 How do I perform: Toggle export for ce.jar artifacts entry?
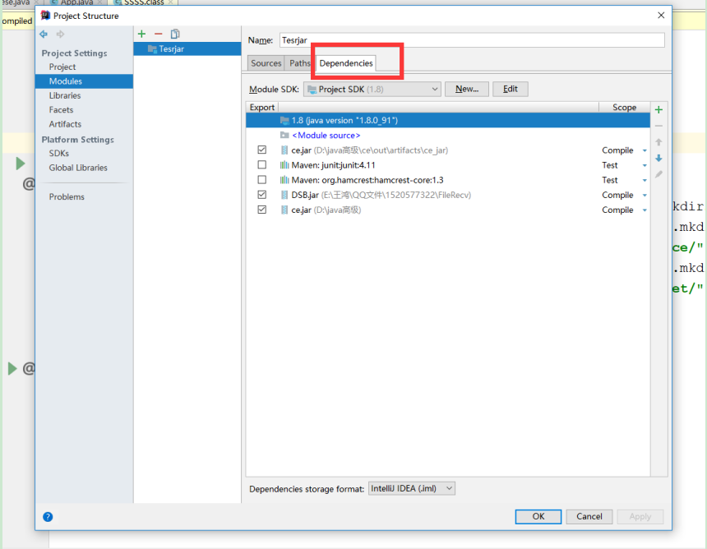coord(262,150)
